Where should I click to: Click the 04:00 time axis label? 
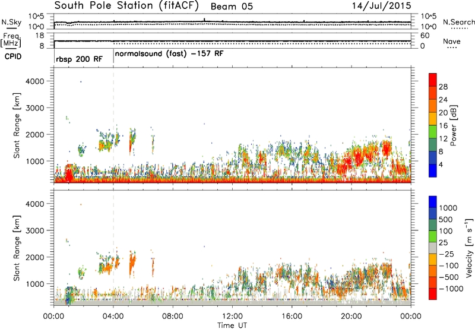point(113,317)
